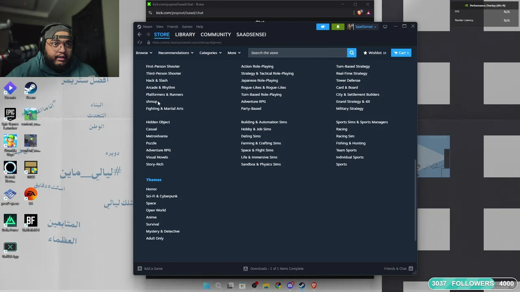Viewport: 520px width, 292px height.
Task: Open the Wishlist with star icon
Action: (x=375, y=53)
